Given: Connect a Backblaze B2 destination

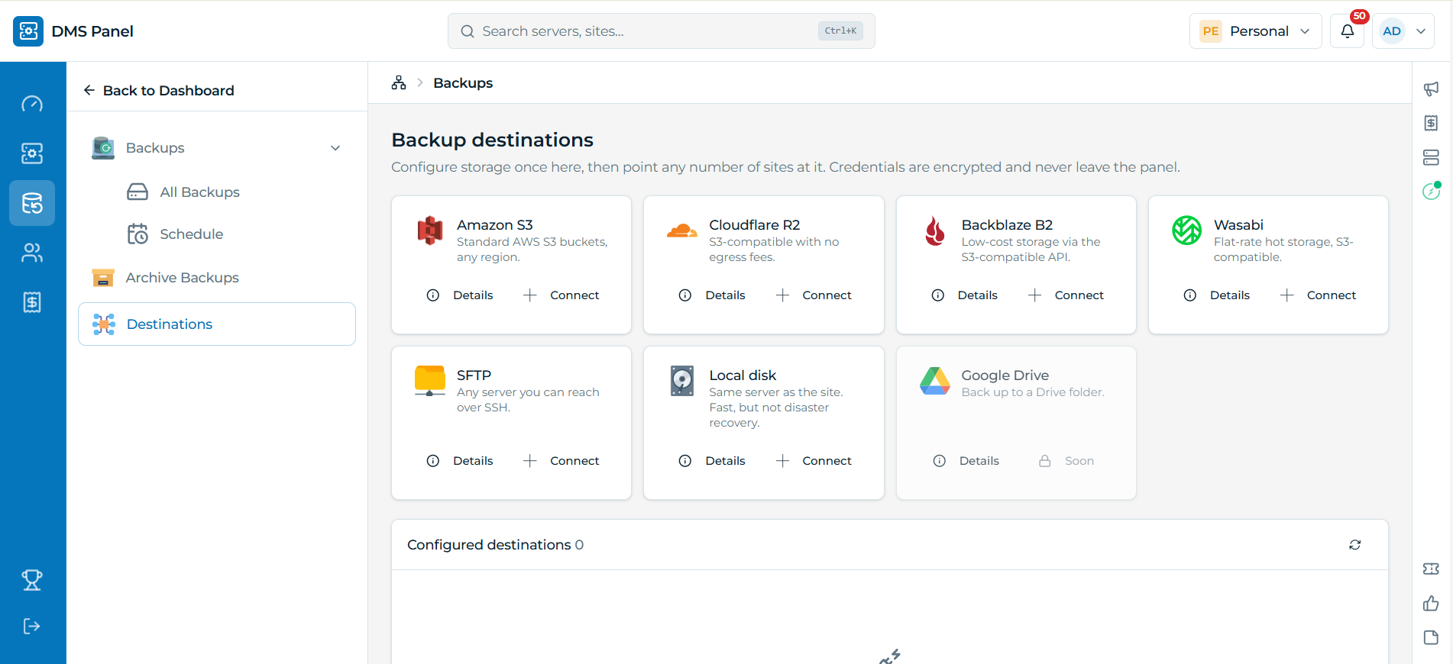Looking at the screenshot, I should 1066,295.
